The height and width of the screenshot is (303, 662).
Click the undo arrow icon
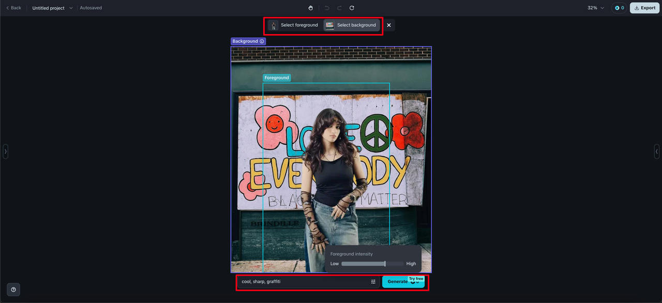327,8
